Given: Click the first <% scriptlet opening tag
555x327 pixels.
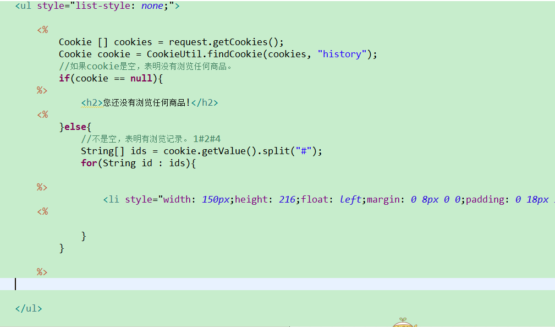Looking at the screenshot, I should [x=42, y=30].
